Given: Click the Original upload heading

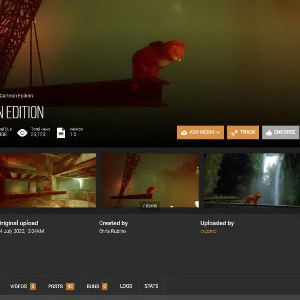Looking at the screenshot, I should click(19, 223).
